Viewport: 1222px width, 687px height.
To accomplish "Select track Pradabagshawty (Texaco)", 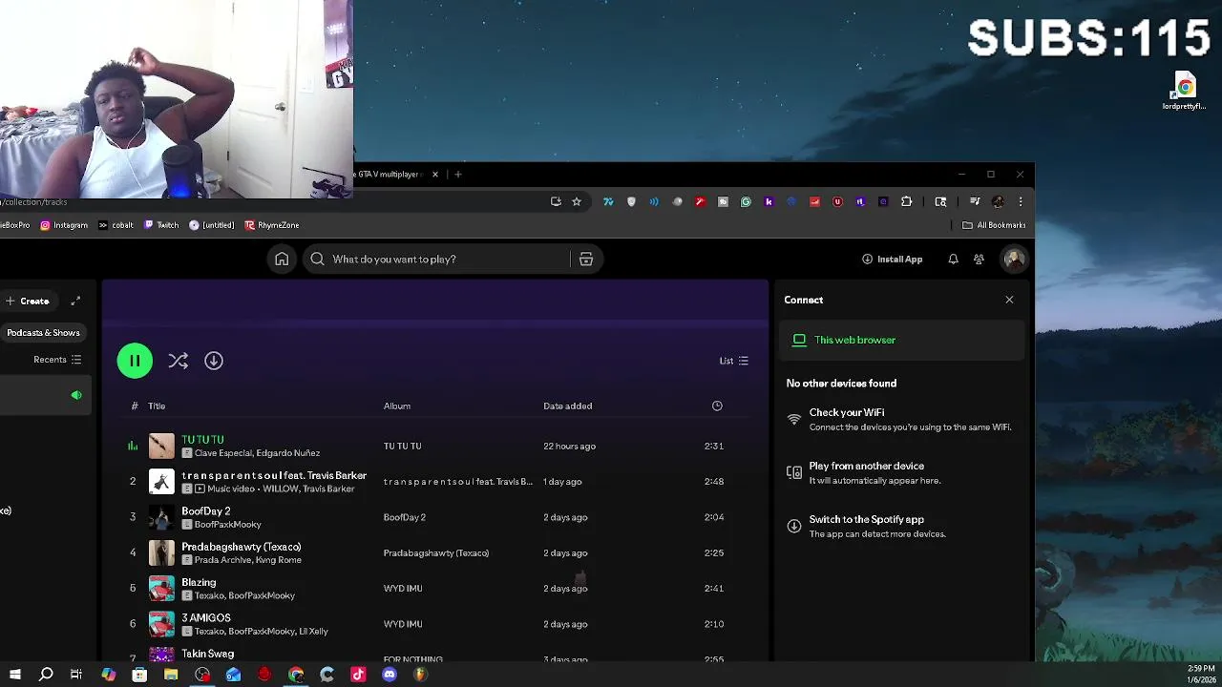I will click(242, 547).
